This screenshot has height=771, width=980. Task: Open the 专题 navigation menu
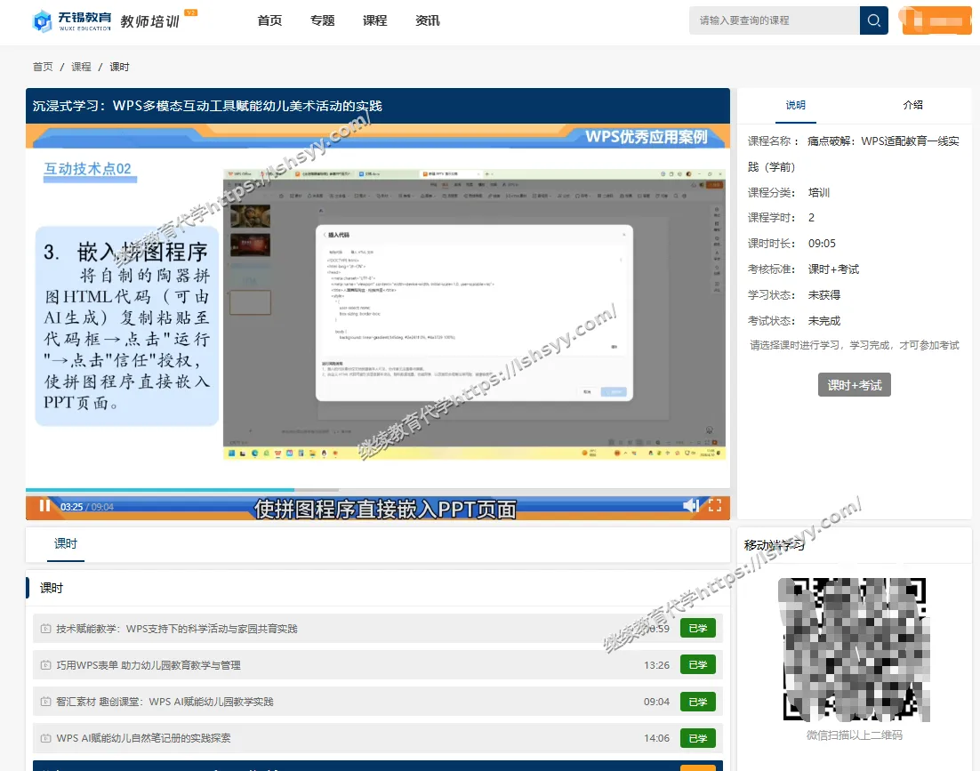(323, 20)
